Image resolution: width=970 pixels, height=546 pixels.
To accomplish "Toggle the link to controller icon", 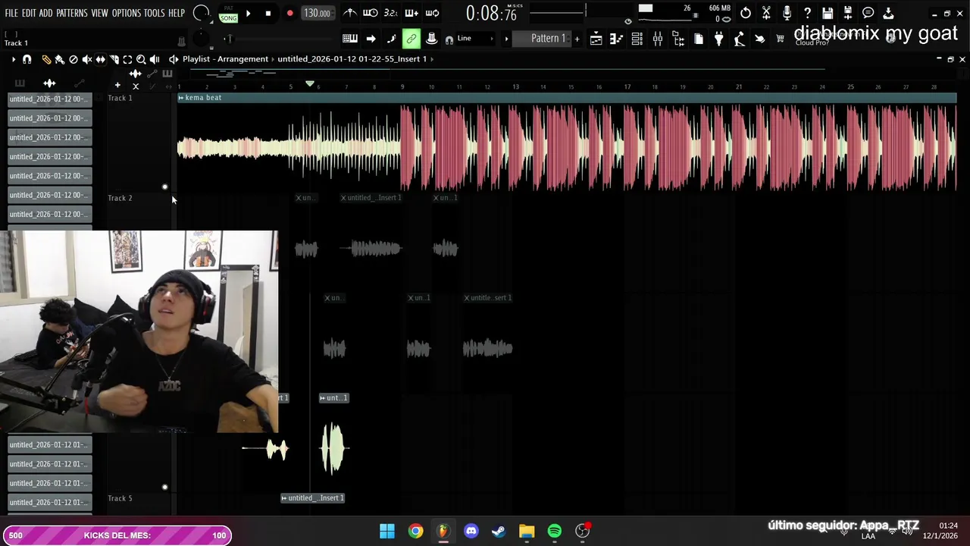I will [411, 39].
